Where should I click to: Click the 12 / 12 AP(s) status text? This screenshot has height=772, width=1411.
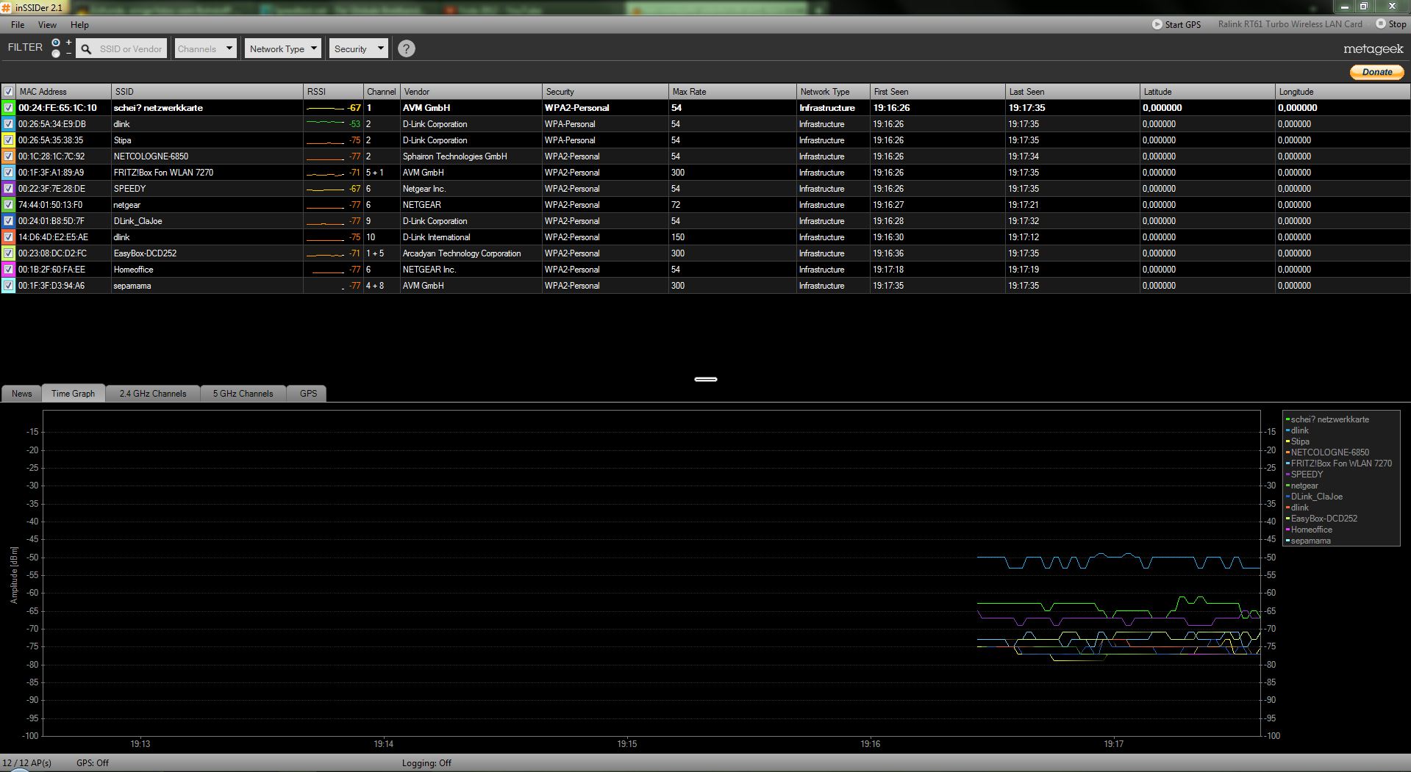(x=27, y=763)
